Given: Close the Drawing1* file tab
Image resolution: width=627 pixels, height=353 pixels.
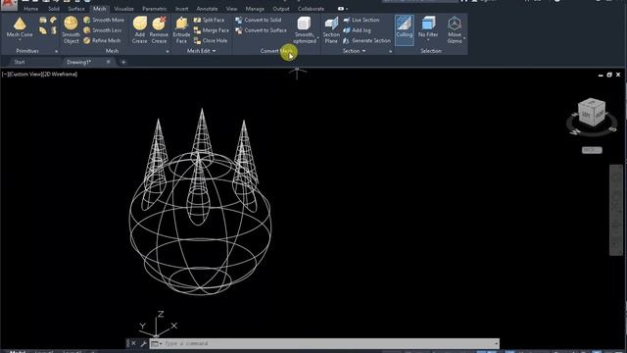Looking at the screenshot, I should 109,62.
